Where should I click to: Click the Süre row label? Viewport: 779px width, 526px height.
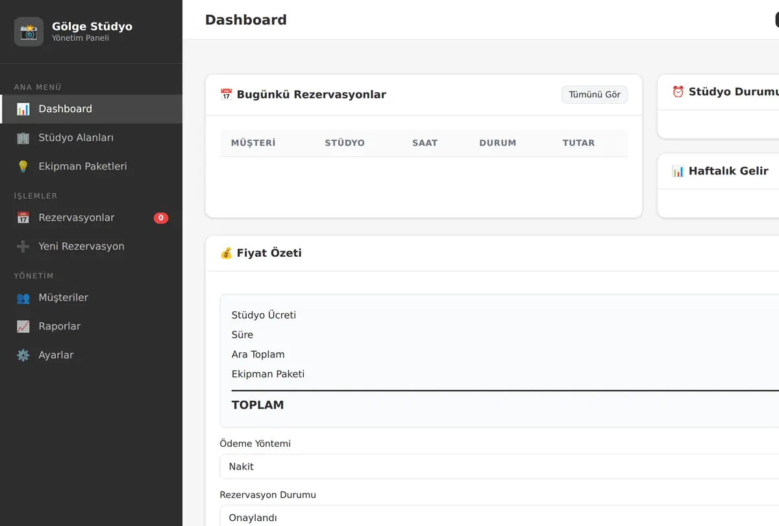click(x=242, y=335)
